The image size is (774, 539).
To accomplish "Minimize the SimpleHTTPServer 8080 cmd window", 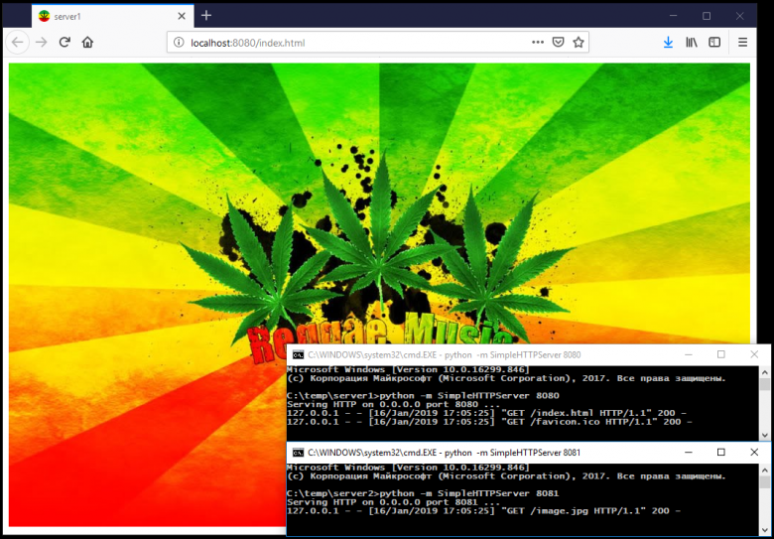I will pyautogui.click(x=688, y=354).
